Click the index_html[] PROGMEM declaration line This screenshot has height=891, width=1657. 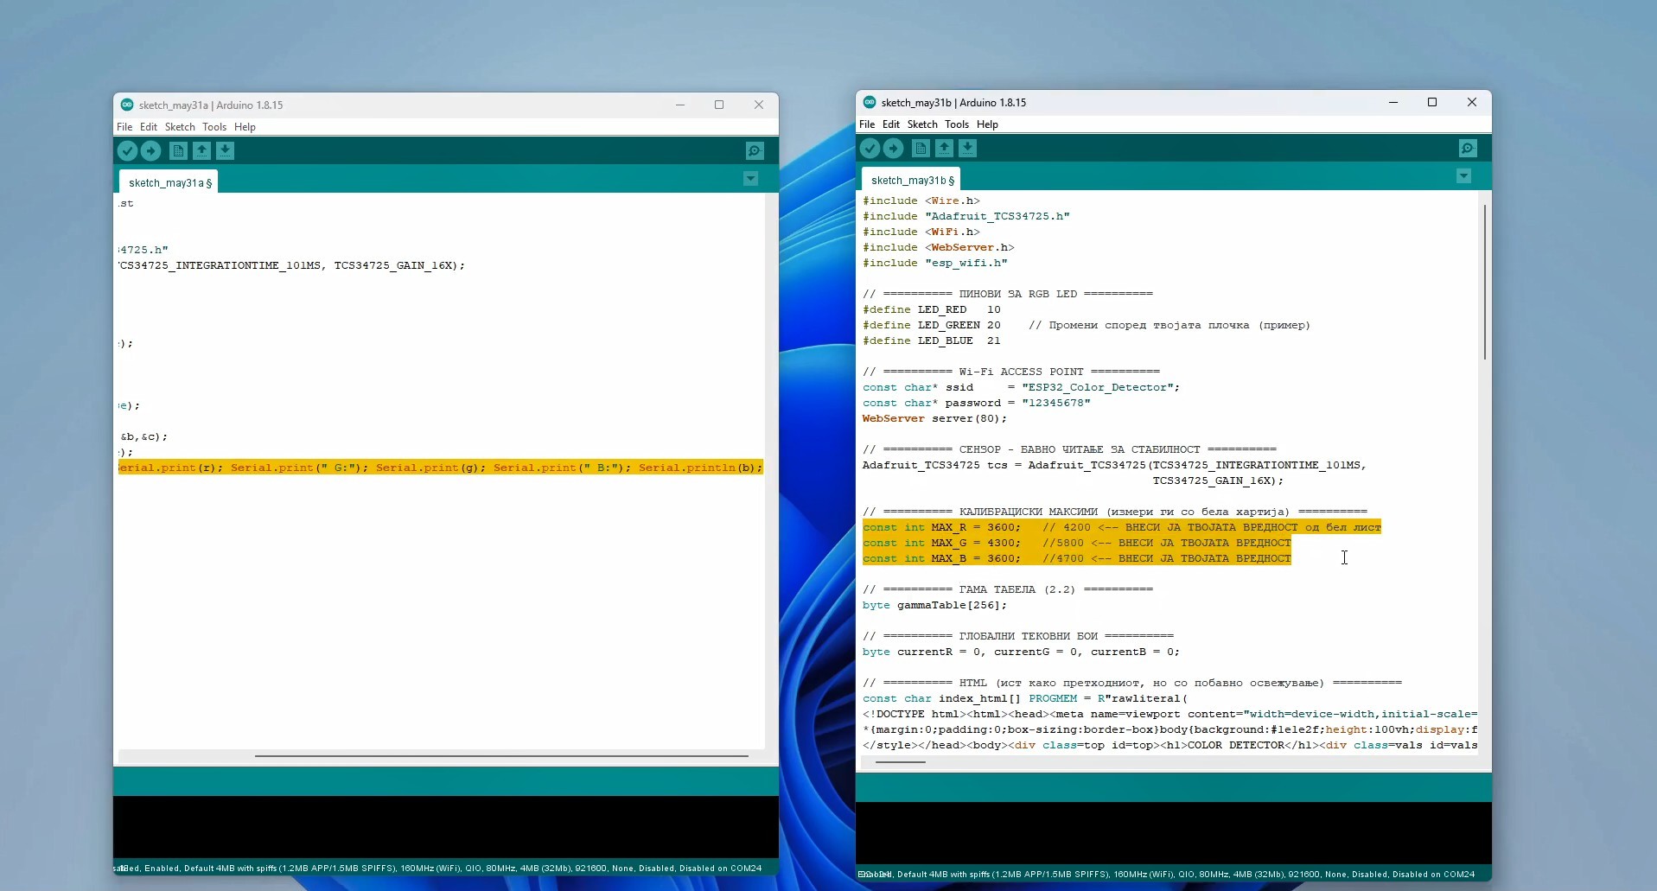click(x=1024, y=698)
